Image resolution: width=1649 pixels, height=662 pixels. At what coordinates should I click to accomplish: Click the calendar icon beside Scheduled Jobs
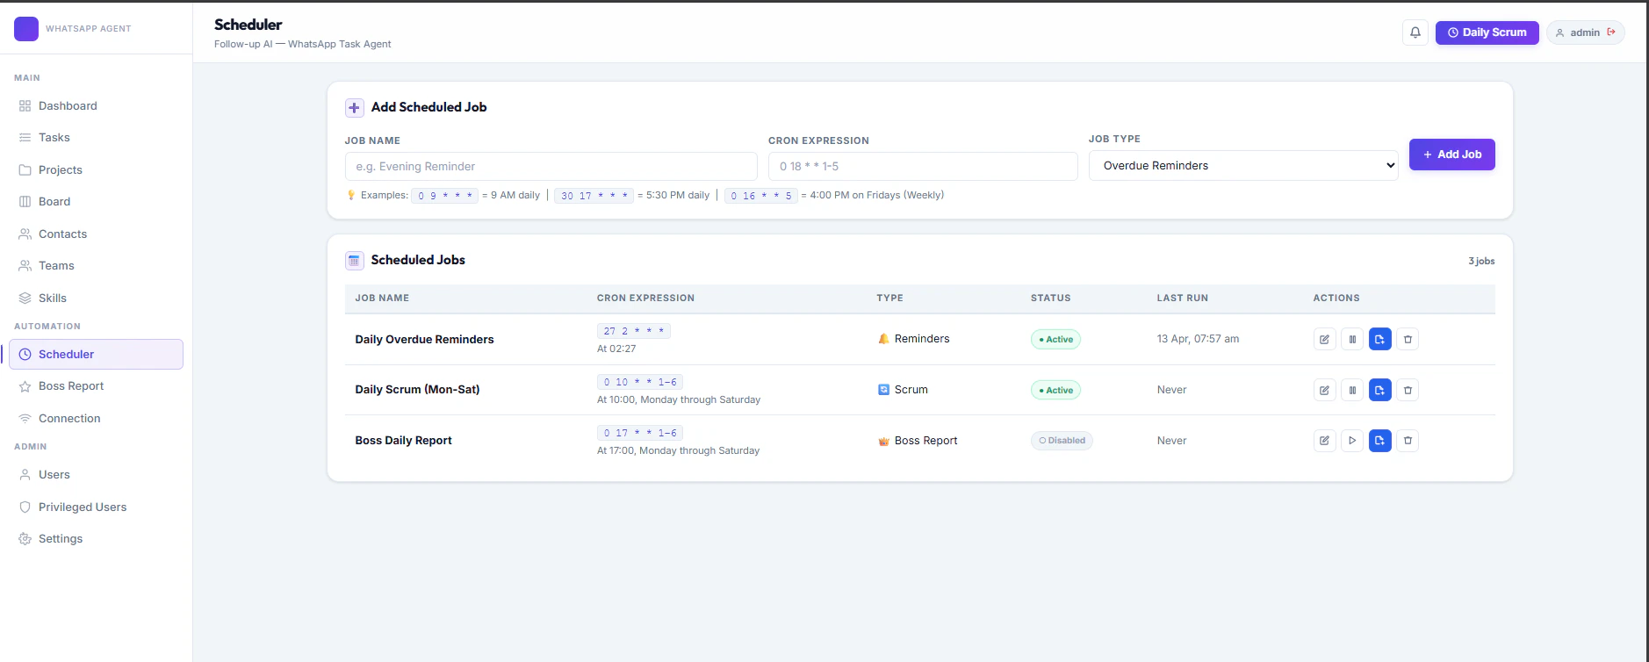click(354, 261)
